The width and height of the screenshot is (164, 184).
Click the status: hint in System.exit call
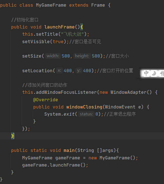click(86, 114)
